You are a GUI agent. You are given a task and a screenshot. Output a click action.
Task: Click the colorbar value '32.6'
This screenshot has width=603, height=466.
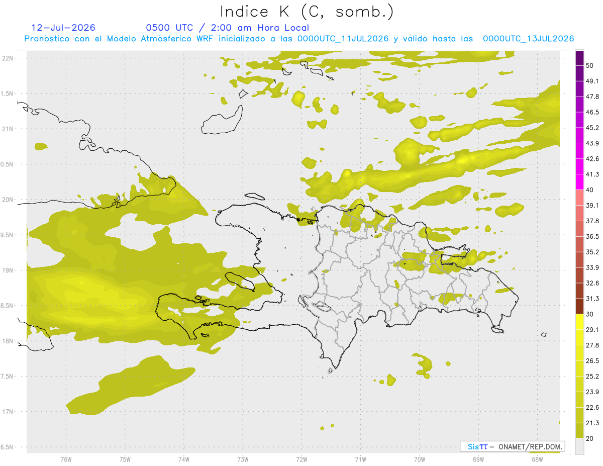[592, 284]
